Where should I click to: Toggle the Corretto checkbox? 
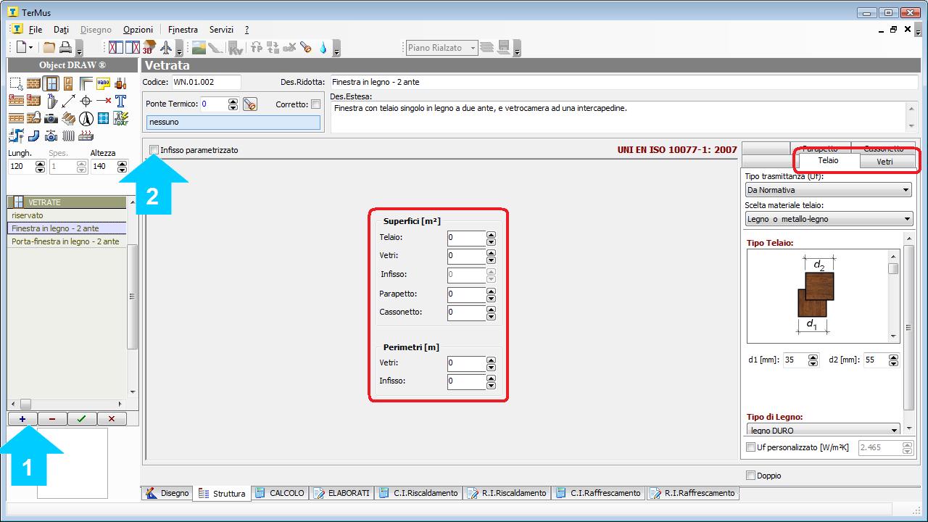click(315, 104)
